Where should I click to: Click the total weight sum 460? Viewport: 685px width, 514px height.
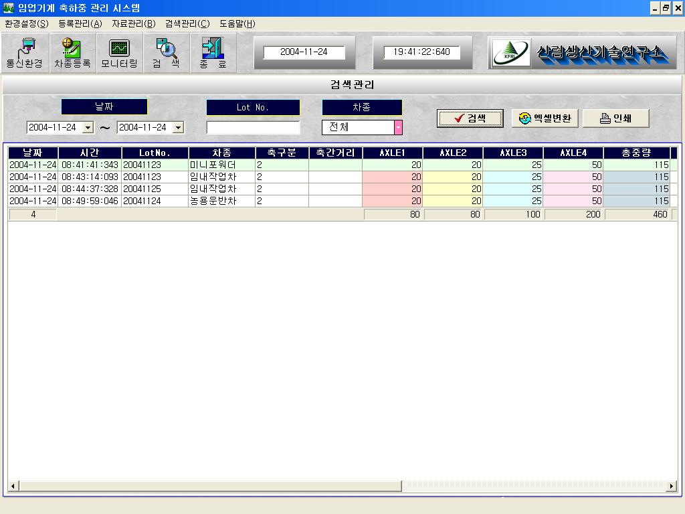637,214
